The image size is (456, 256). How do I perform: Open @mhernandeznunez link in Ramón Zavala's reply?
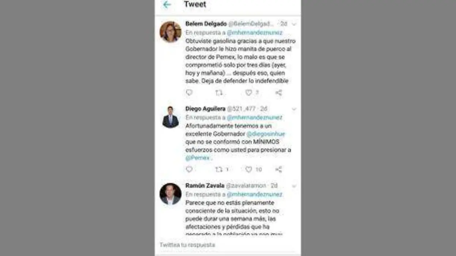coord(255,194)
